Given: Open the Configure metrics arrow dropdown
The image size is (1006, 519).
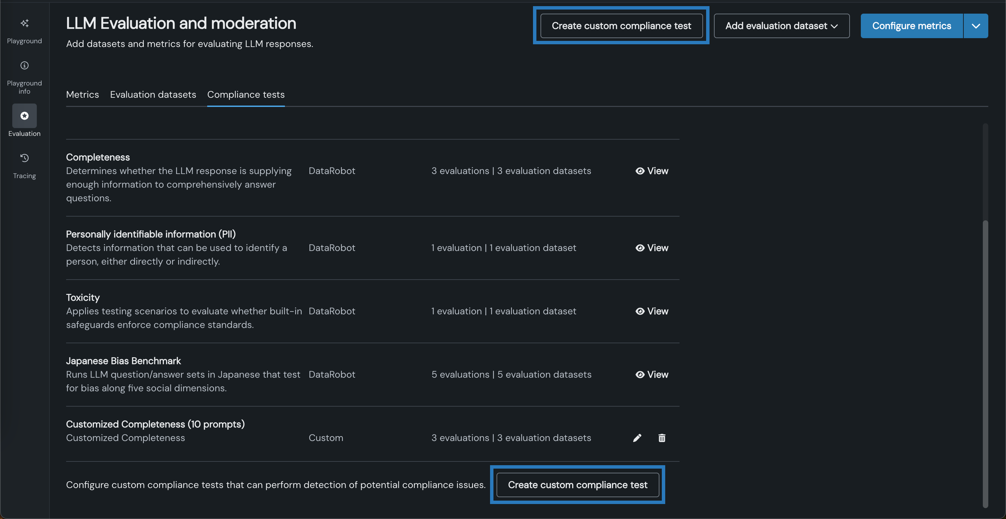Looking at the screenshot, I should (976, 26).
